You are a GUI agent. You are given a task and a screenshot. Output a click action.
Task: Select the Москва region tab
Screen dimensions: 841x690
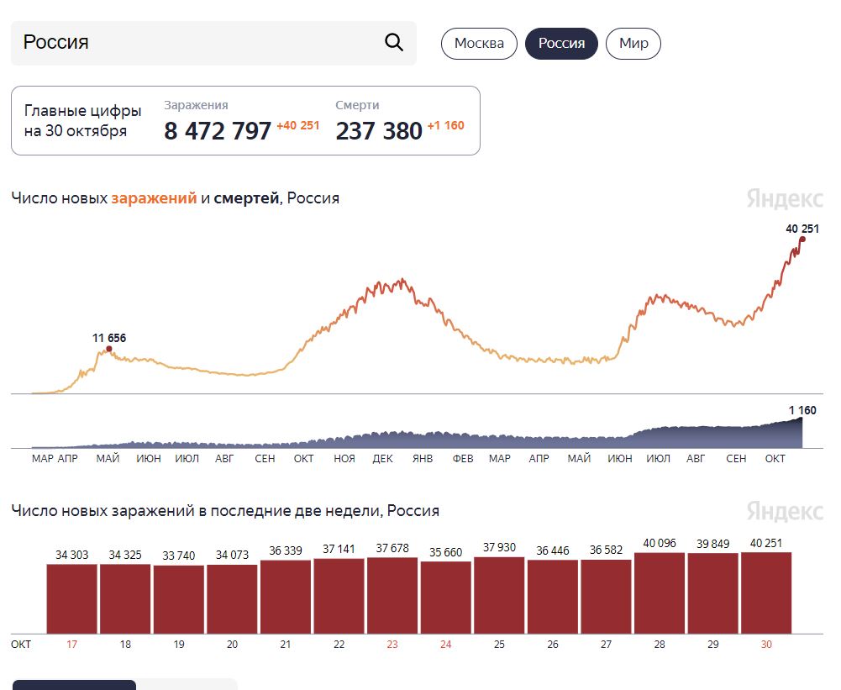tap(479, 44)
